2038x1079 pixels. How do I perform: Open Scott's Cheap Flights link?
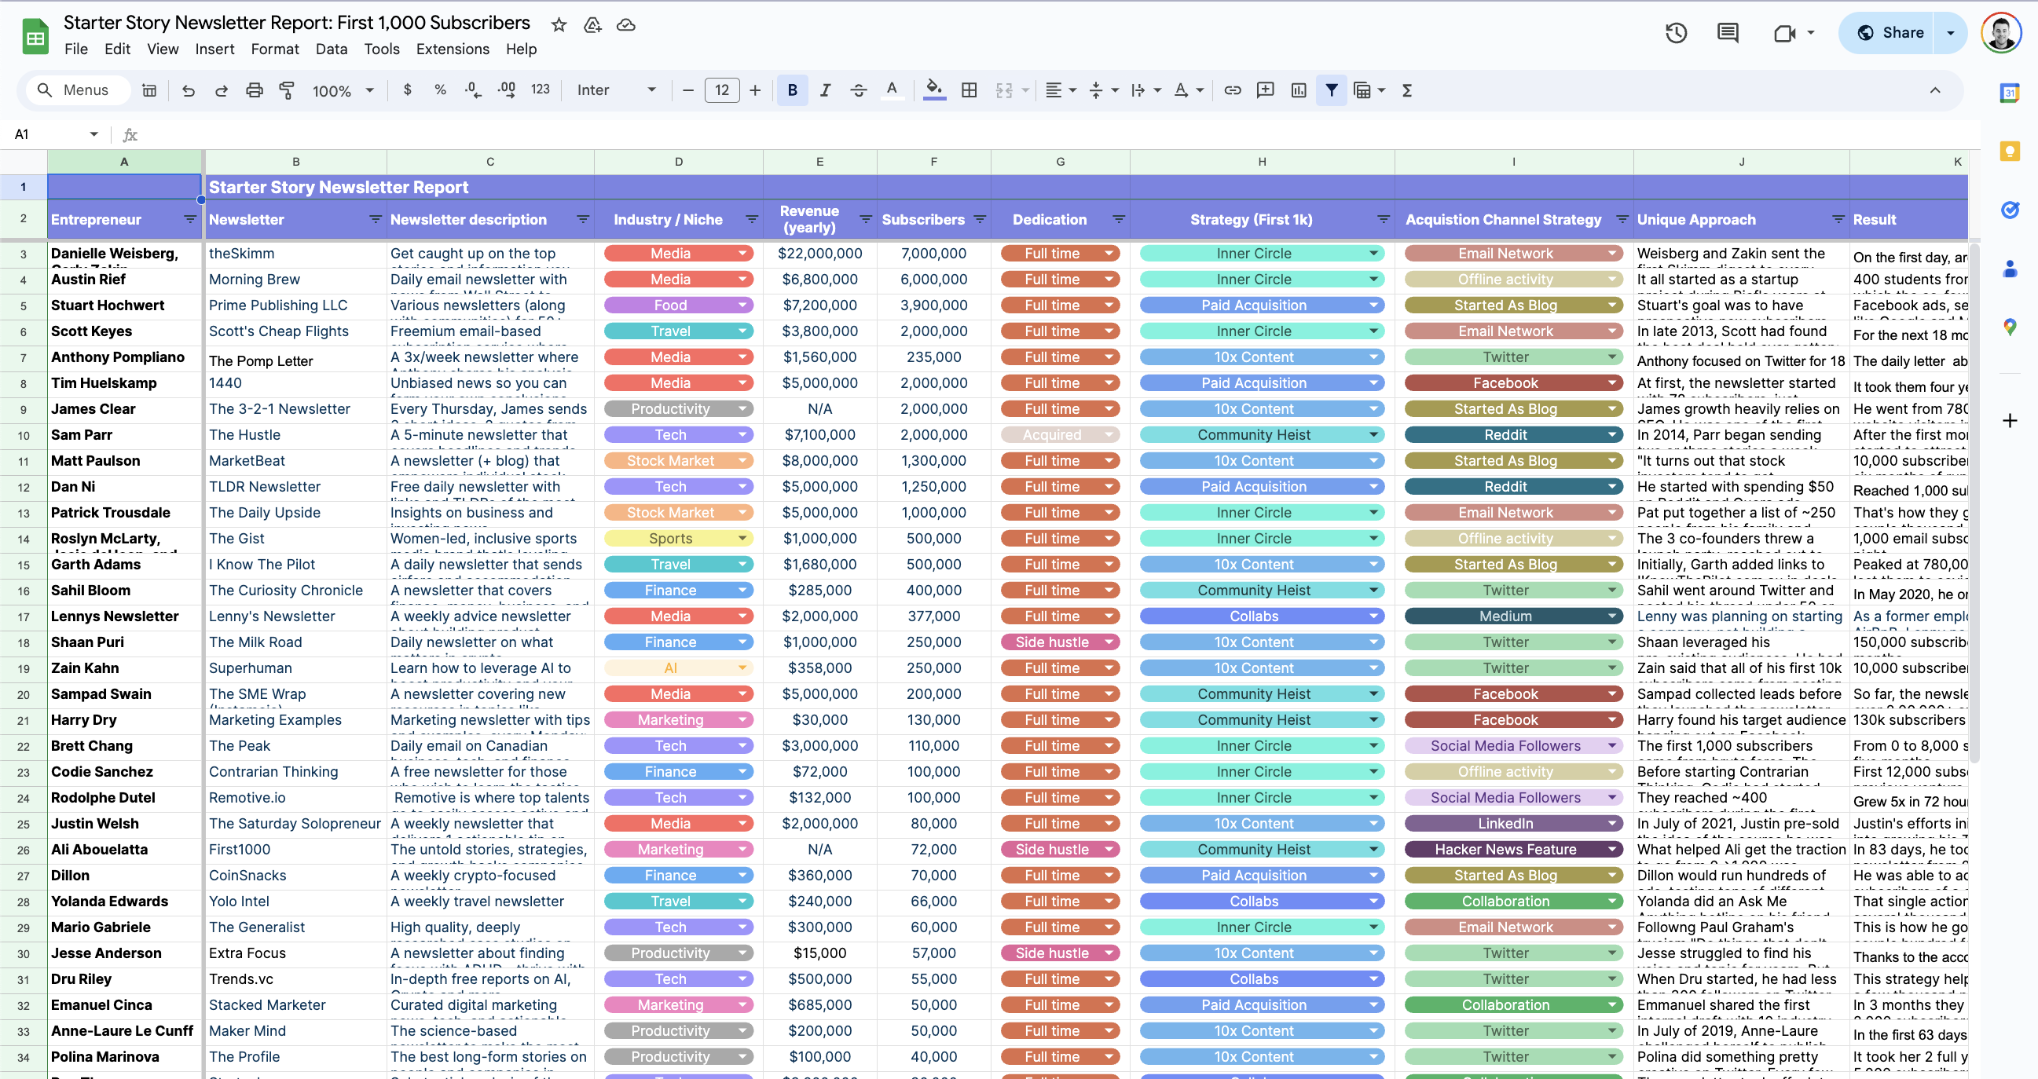(278, 331)
